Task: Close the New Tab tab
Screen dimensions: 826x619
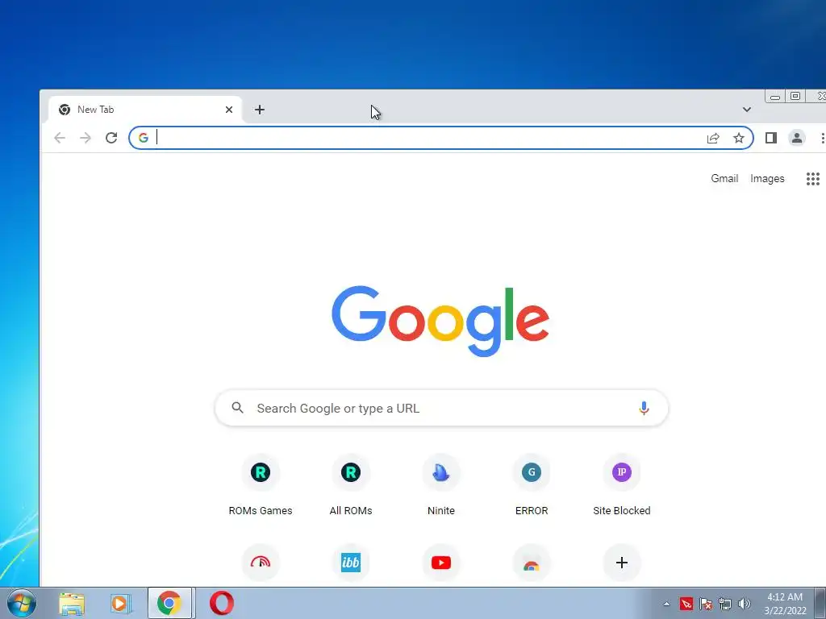Action: (x=229, y=110)
